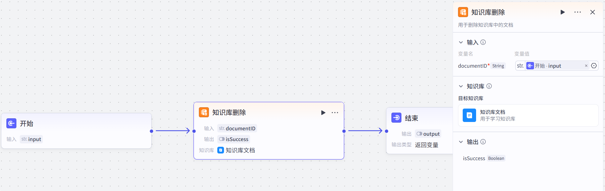This screenshot has width=605, height=191.
Task: Click the 目标知识库 label
Action: point(471,98)
